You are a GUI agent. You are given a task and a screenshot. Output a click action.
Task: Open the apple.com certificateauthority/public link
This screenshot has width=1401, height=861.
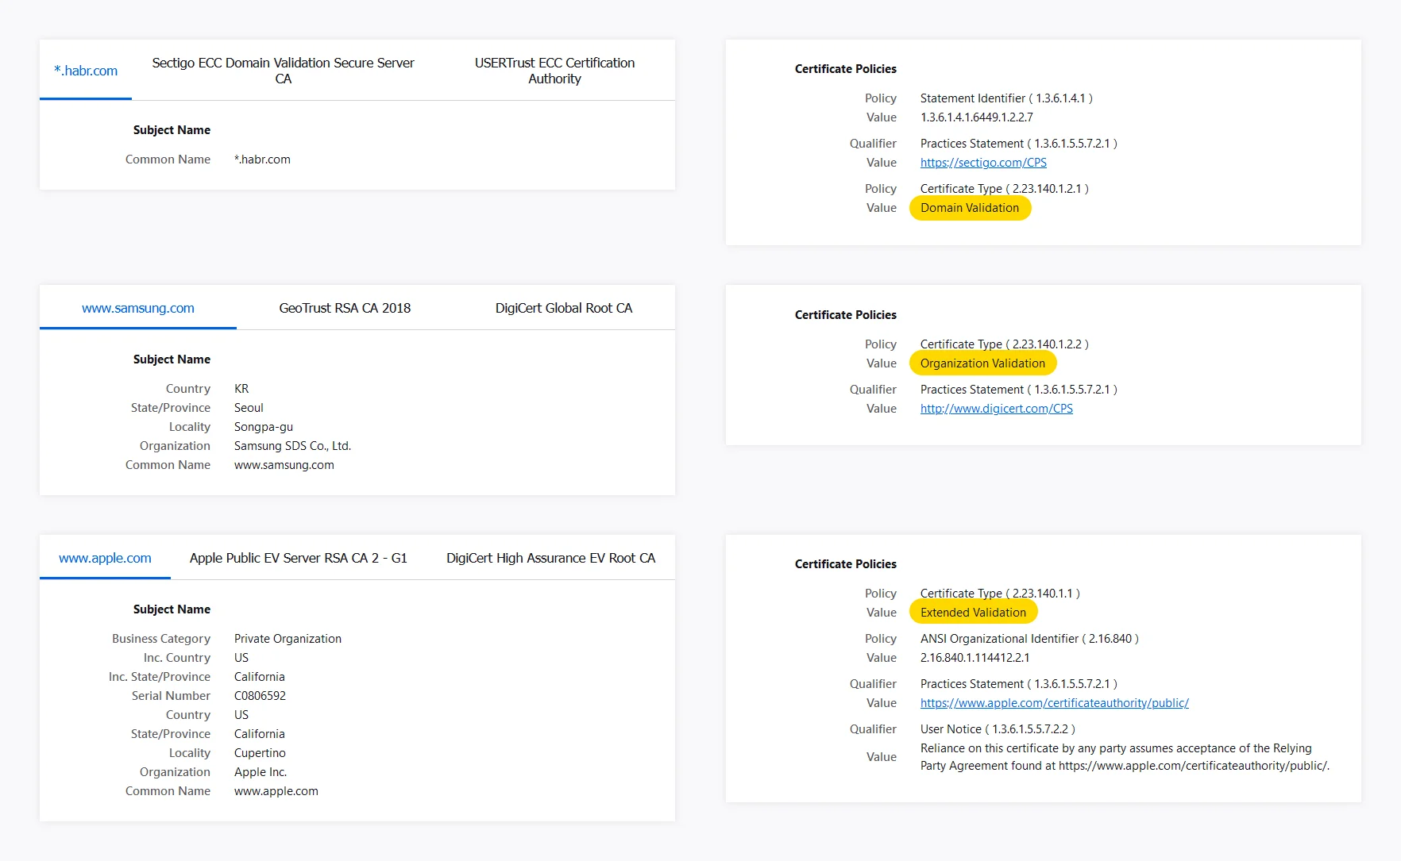click(x=1055, y=703)
